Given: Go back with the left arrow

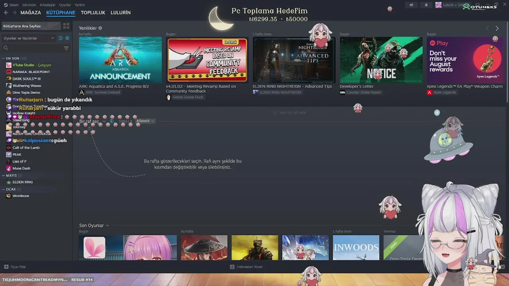Looking at the screenshot, I should 6,13.
